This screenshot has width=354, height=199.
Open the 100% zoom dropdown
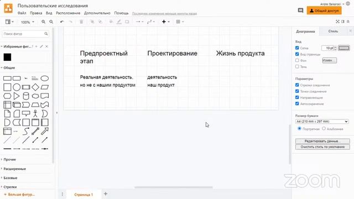tap(27, 22)
